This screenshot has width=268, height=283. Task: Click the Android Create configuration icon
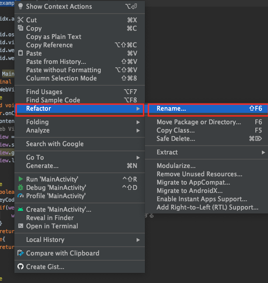pyautogui.click(x=21, y=210)
